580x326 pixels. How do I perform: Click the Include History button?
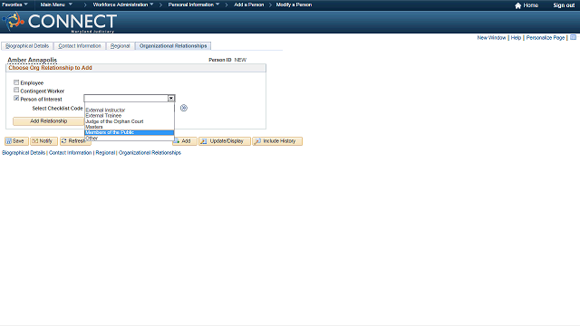[277, 141]
